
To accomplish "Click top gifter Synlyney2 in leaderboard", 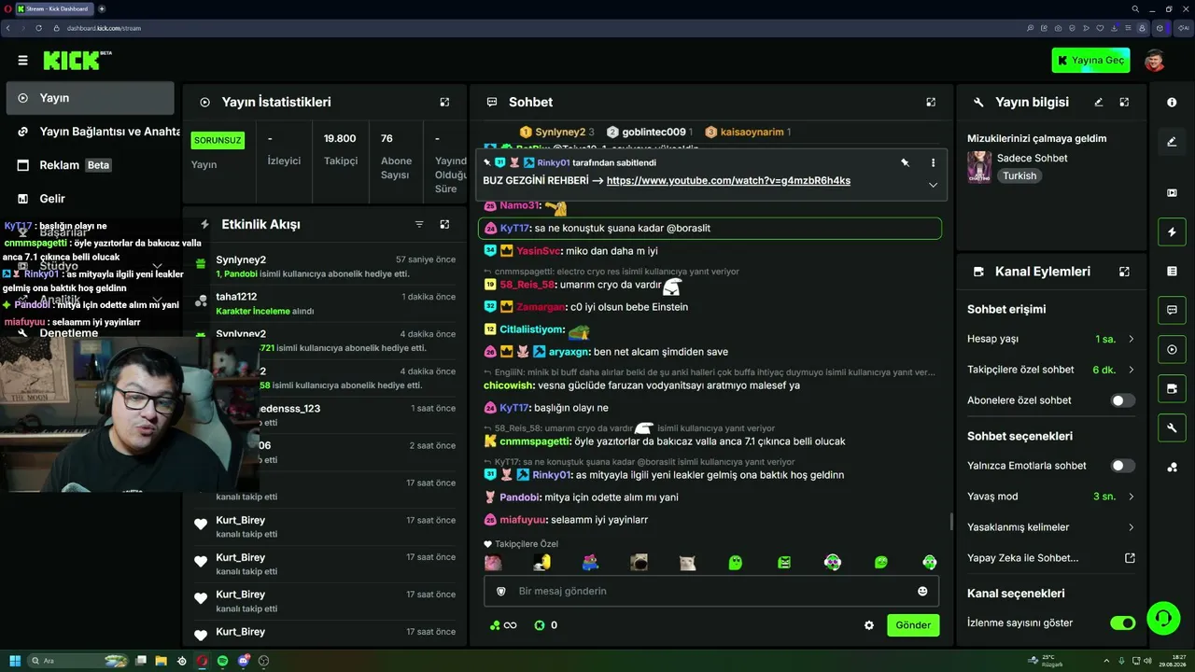I will (x=557, y=133).
